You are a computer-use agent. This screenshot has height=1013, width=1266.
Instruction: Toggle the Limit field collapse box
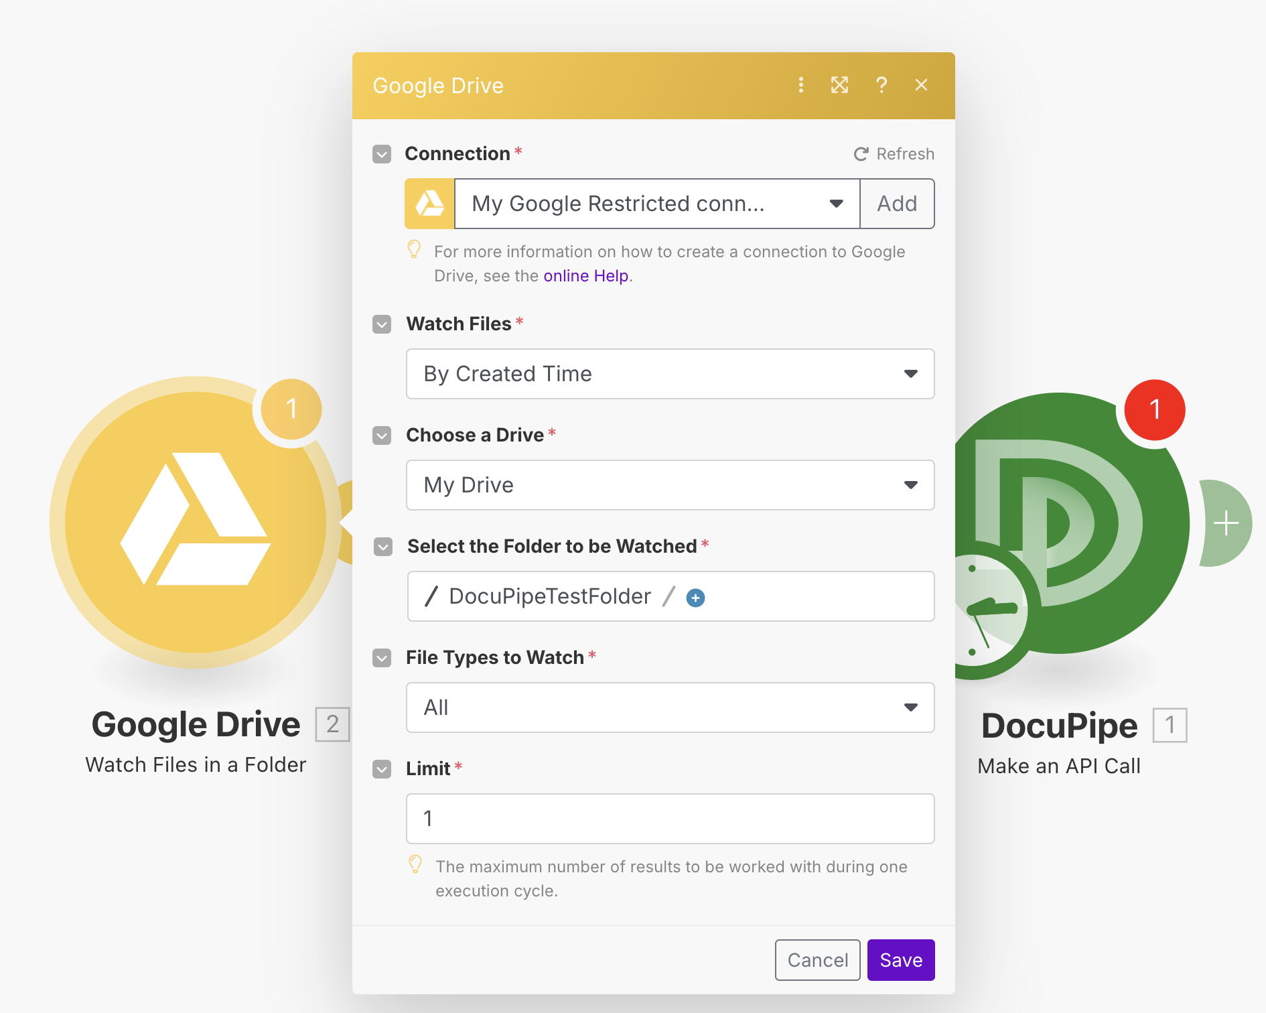pos(382,769)
